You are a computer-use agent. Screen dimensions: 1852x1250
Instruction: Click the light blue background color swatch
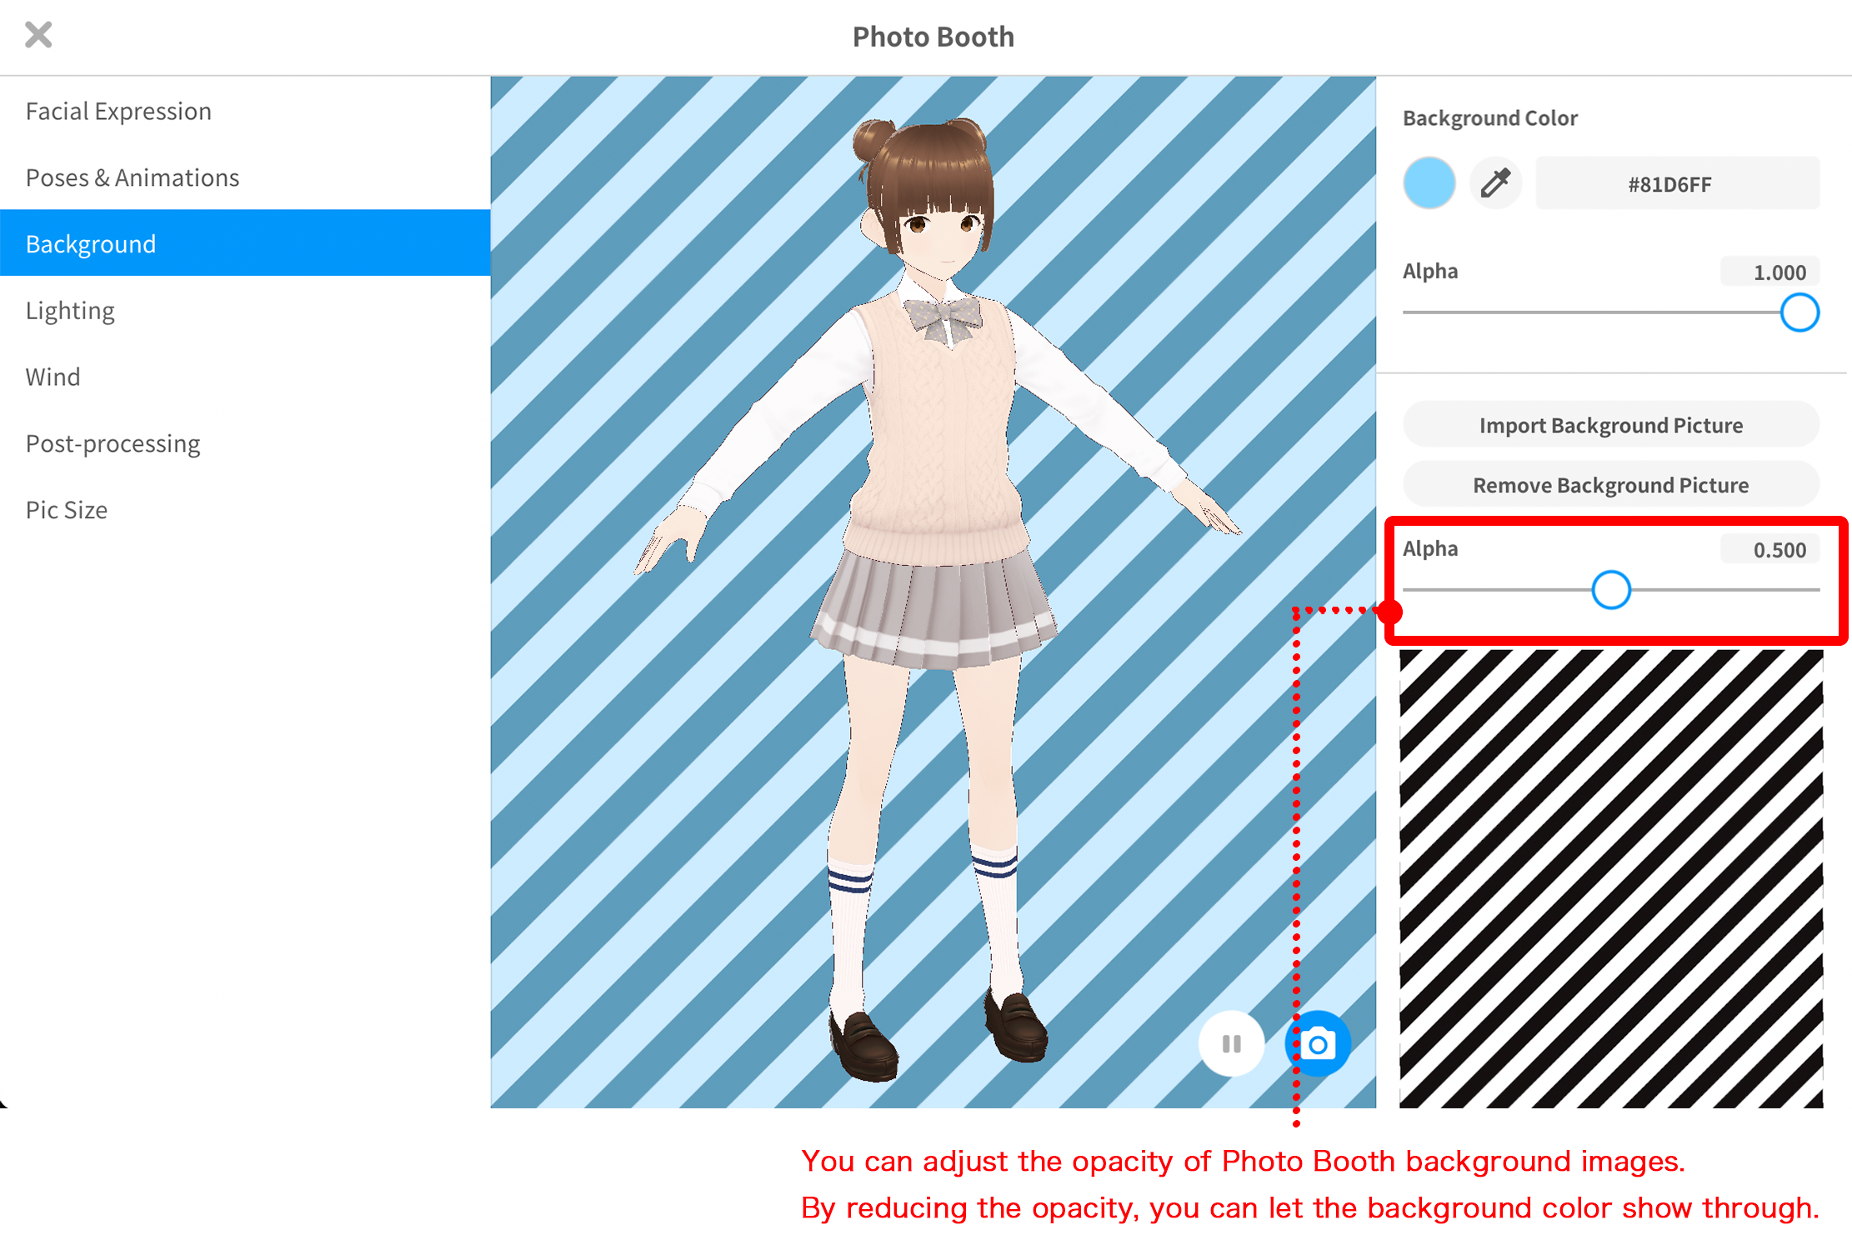click(1429, 182)
